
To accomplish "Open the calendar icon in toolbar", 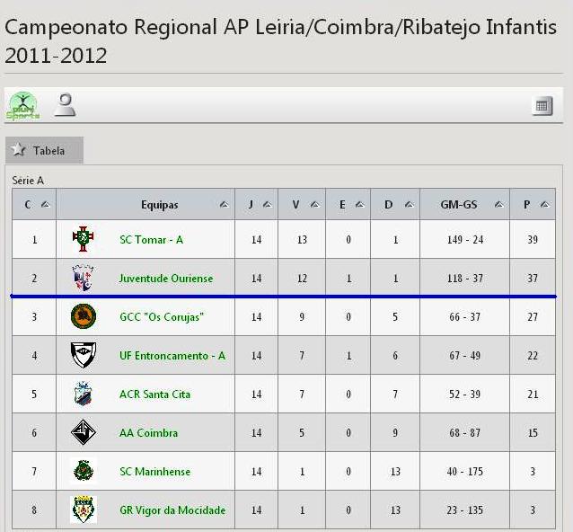I will pyautogui.click(x=542, y=106).
